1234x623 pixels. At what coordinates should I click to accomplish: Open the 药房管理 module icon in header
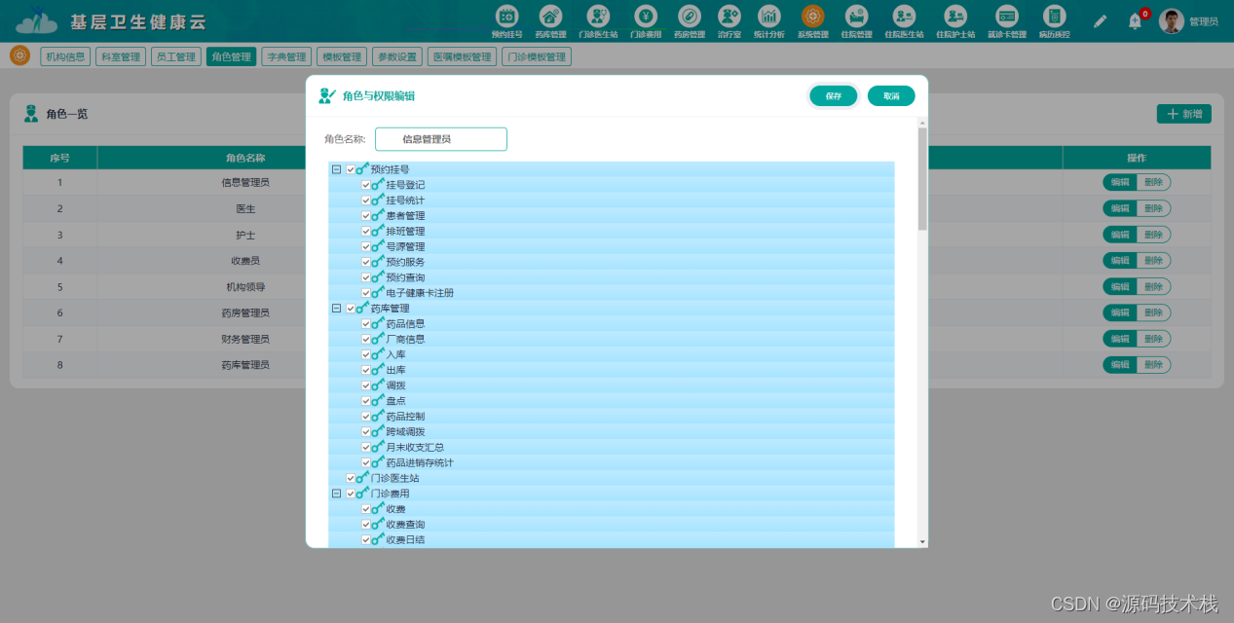[689, 16]
